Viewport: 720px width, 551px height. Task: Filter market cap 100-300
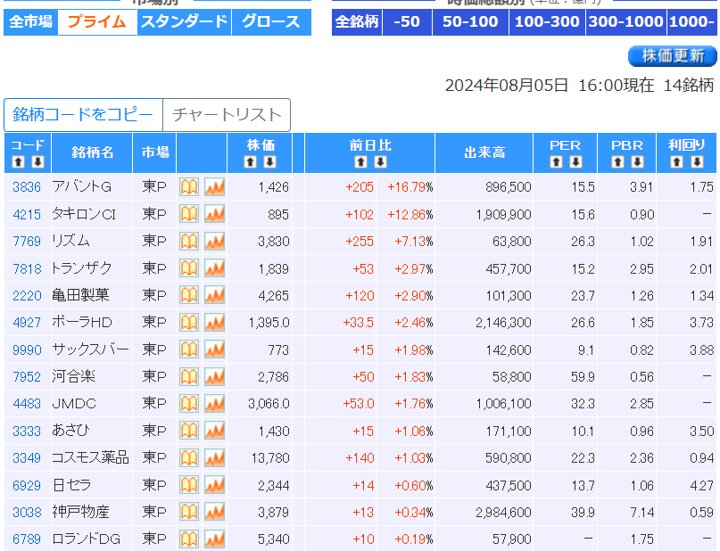point(547,21)
